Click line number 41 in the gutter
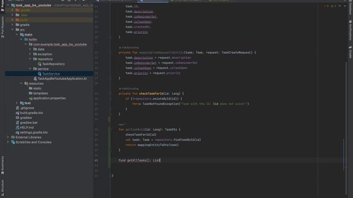Screen dimensions: 353x198 click(x=96, y=161)
